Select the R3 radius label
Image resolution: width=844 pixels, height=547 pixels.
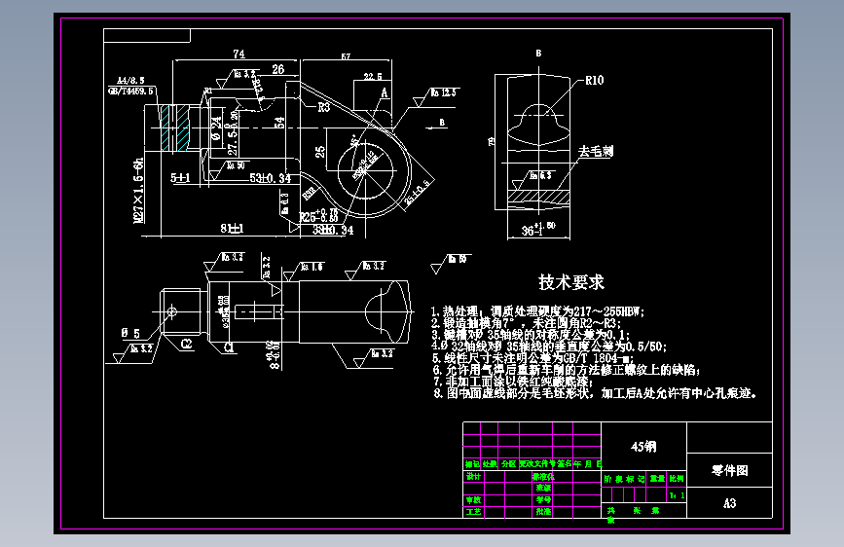323,107
